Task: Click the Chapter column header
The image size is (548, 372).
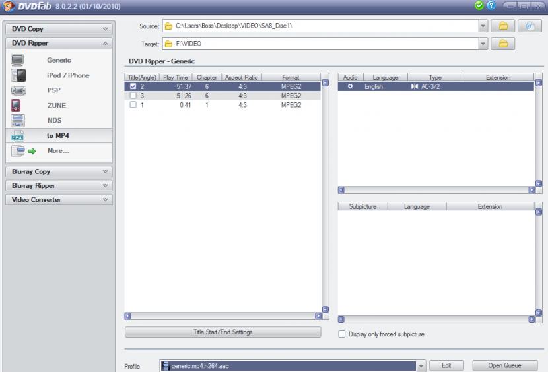Action: [207, 77]
